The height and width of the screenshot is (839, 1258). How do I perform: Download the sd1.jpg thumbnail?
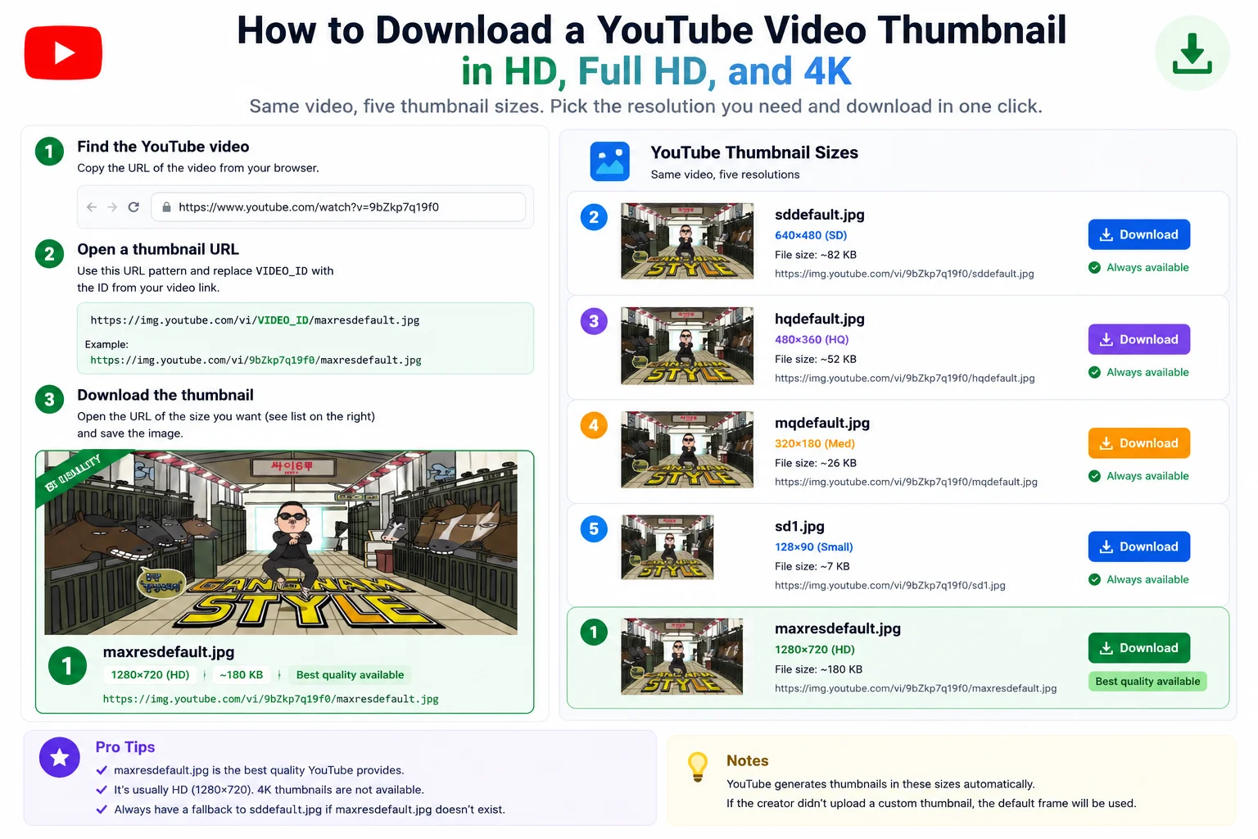click(x=1138, y=546)
